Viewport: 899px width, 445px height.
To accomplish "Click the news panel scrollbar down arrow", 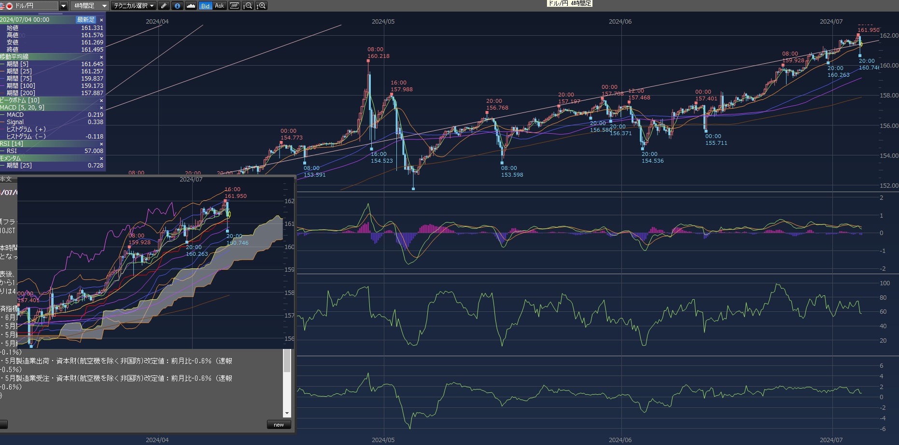I will tap(287, 413).
